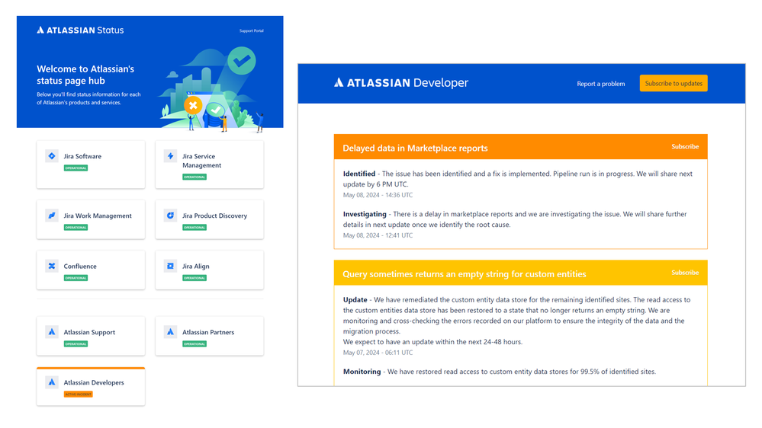
Task: Click the 'Investigating' status label
Action: [365, 214]
